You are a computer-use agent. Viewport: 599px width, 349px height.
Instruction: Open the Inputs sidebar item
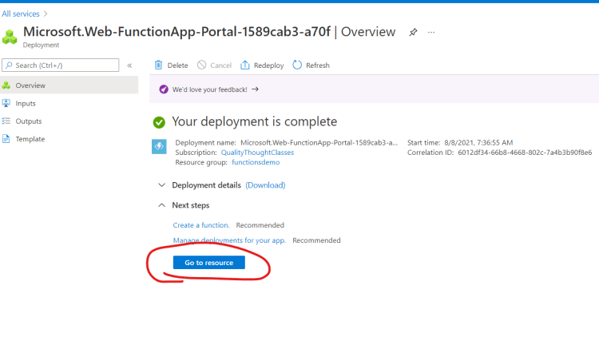tap(26, 103)
